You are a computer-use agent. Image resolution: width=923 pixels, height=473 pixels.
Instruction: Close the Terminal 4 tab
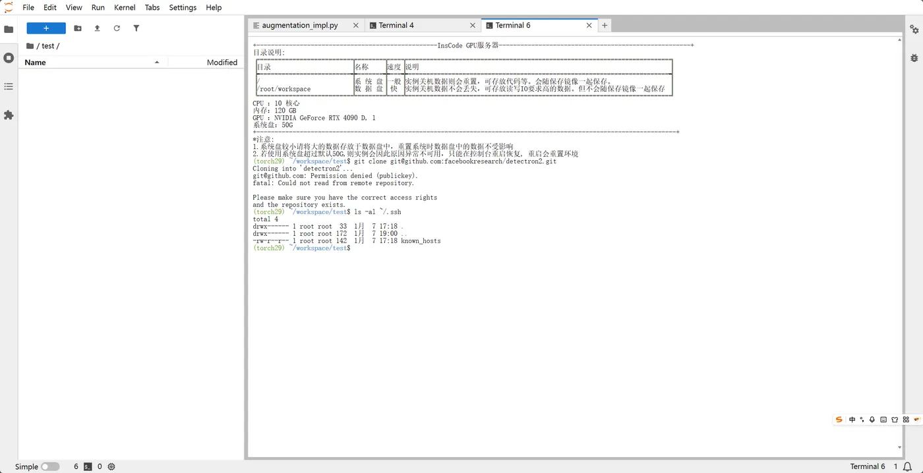click(473, 26)
